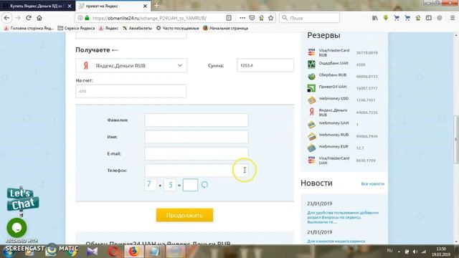459x258 pixels.
Task: Click the captcha answer box
Action: [x=190, y=185]
